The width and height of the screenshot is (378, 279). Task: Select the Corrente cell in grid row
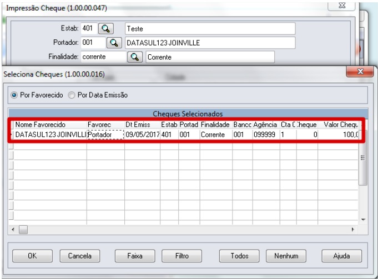point(216,135)
